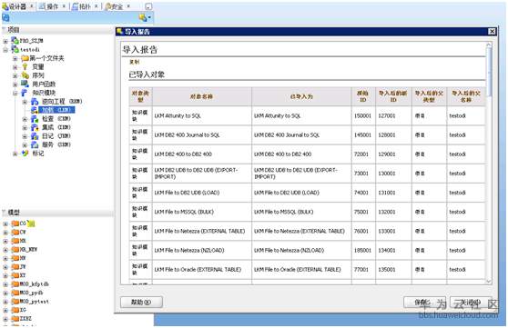
Task: Select the testodi project icon
Action: click(x=15, y=49)
